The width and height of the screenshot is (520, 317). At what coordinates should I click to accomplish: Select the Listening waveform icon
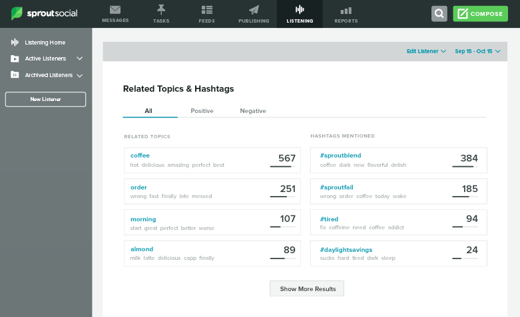300,9
